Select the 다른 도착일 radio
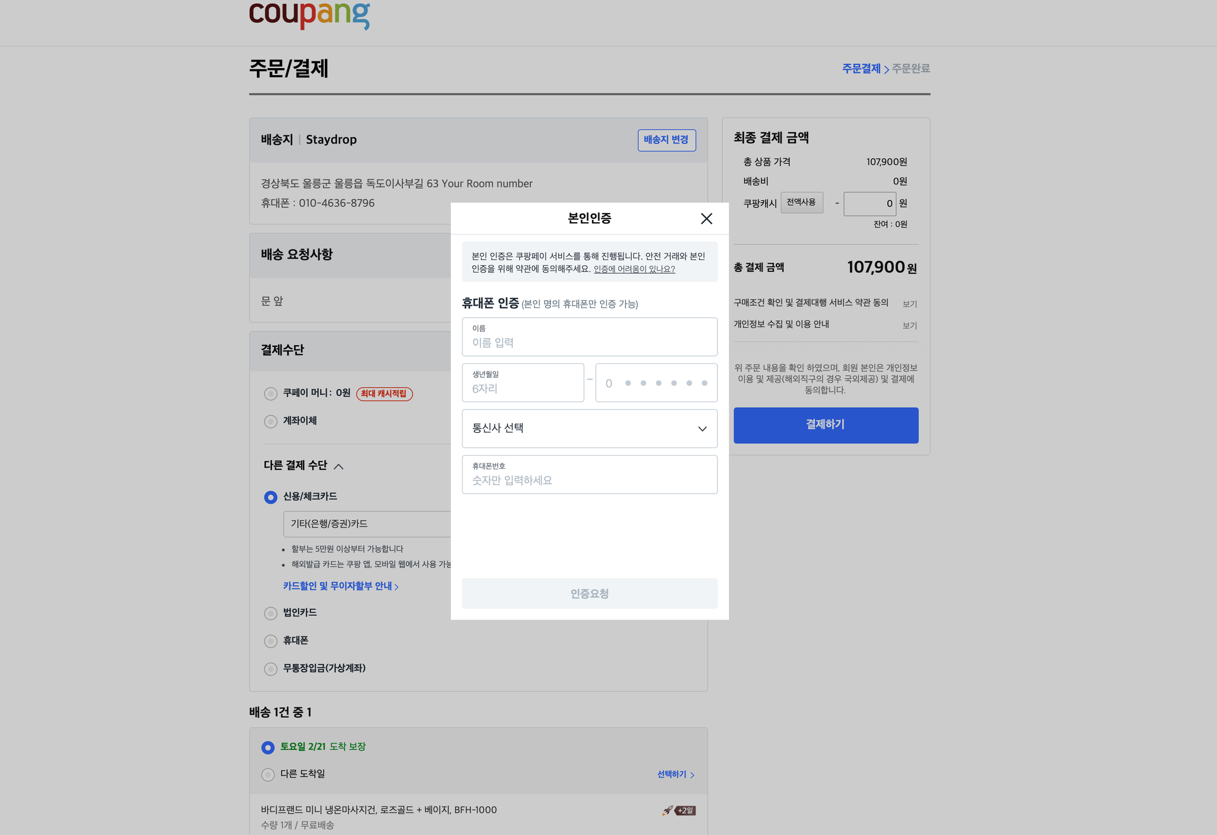 [268, 775]
